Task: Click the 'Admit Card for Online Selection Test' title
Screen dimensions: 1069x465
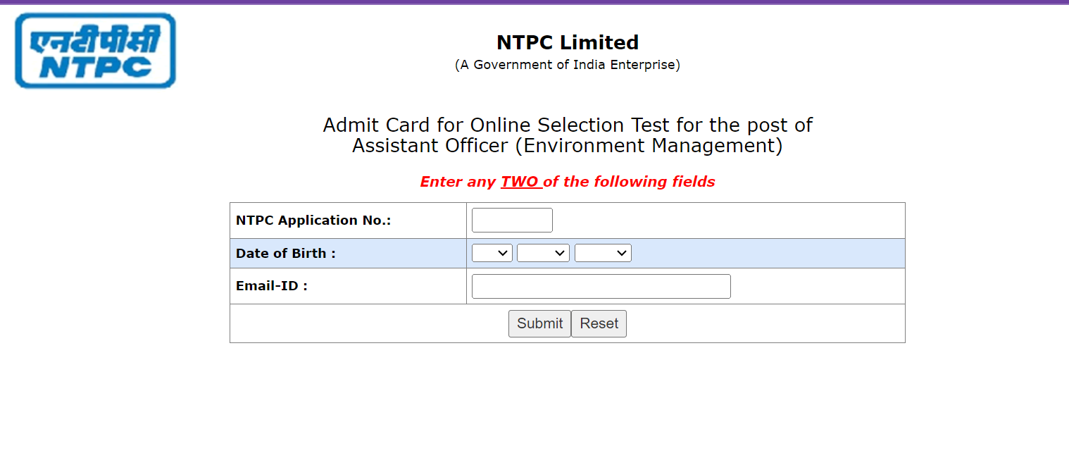Action: 568,135
